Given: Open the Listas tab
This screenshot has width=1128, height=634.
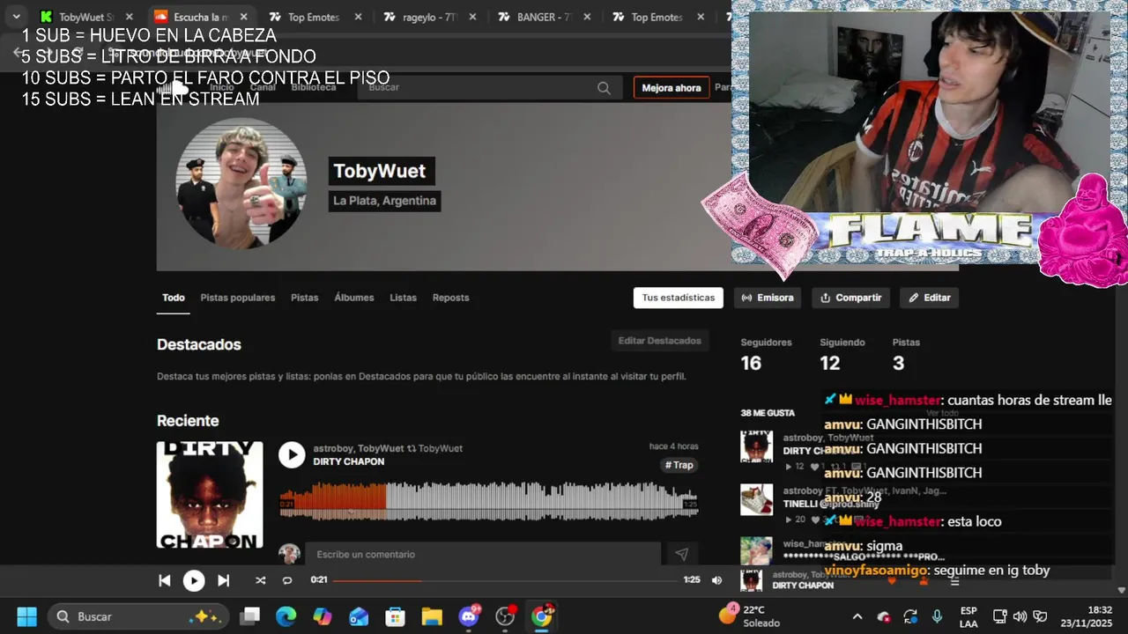Looking at the screenshot, I should tap(404, 298).
